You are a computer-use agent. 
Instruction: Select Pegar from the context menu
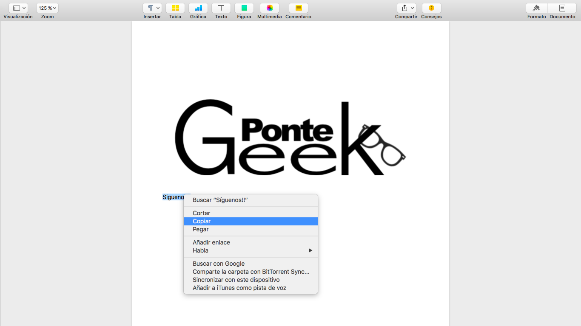(x=251, y=229)
